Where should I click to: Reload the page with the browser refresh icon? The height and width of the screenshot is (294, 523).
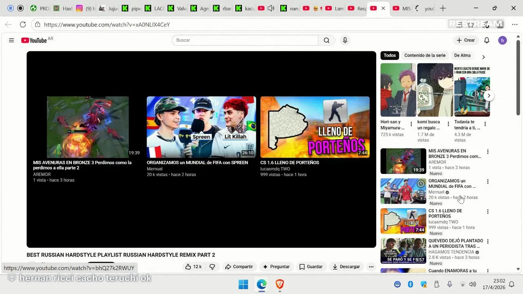(23, 24)
